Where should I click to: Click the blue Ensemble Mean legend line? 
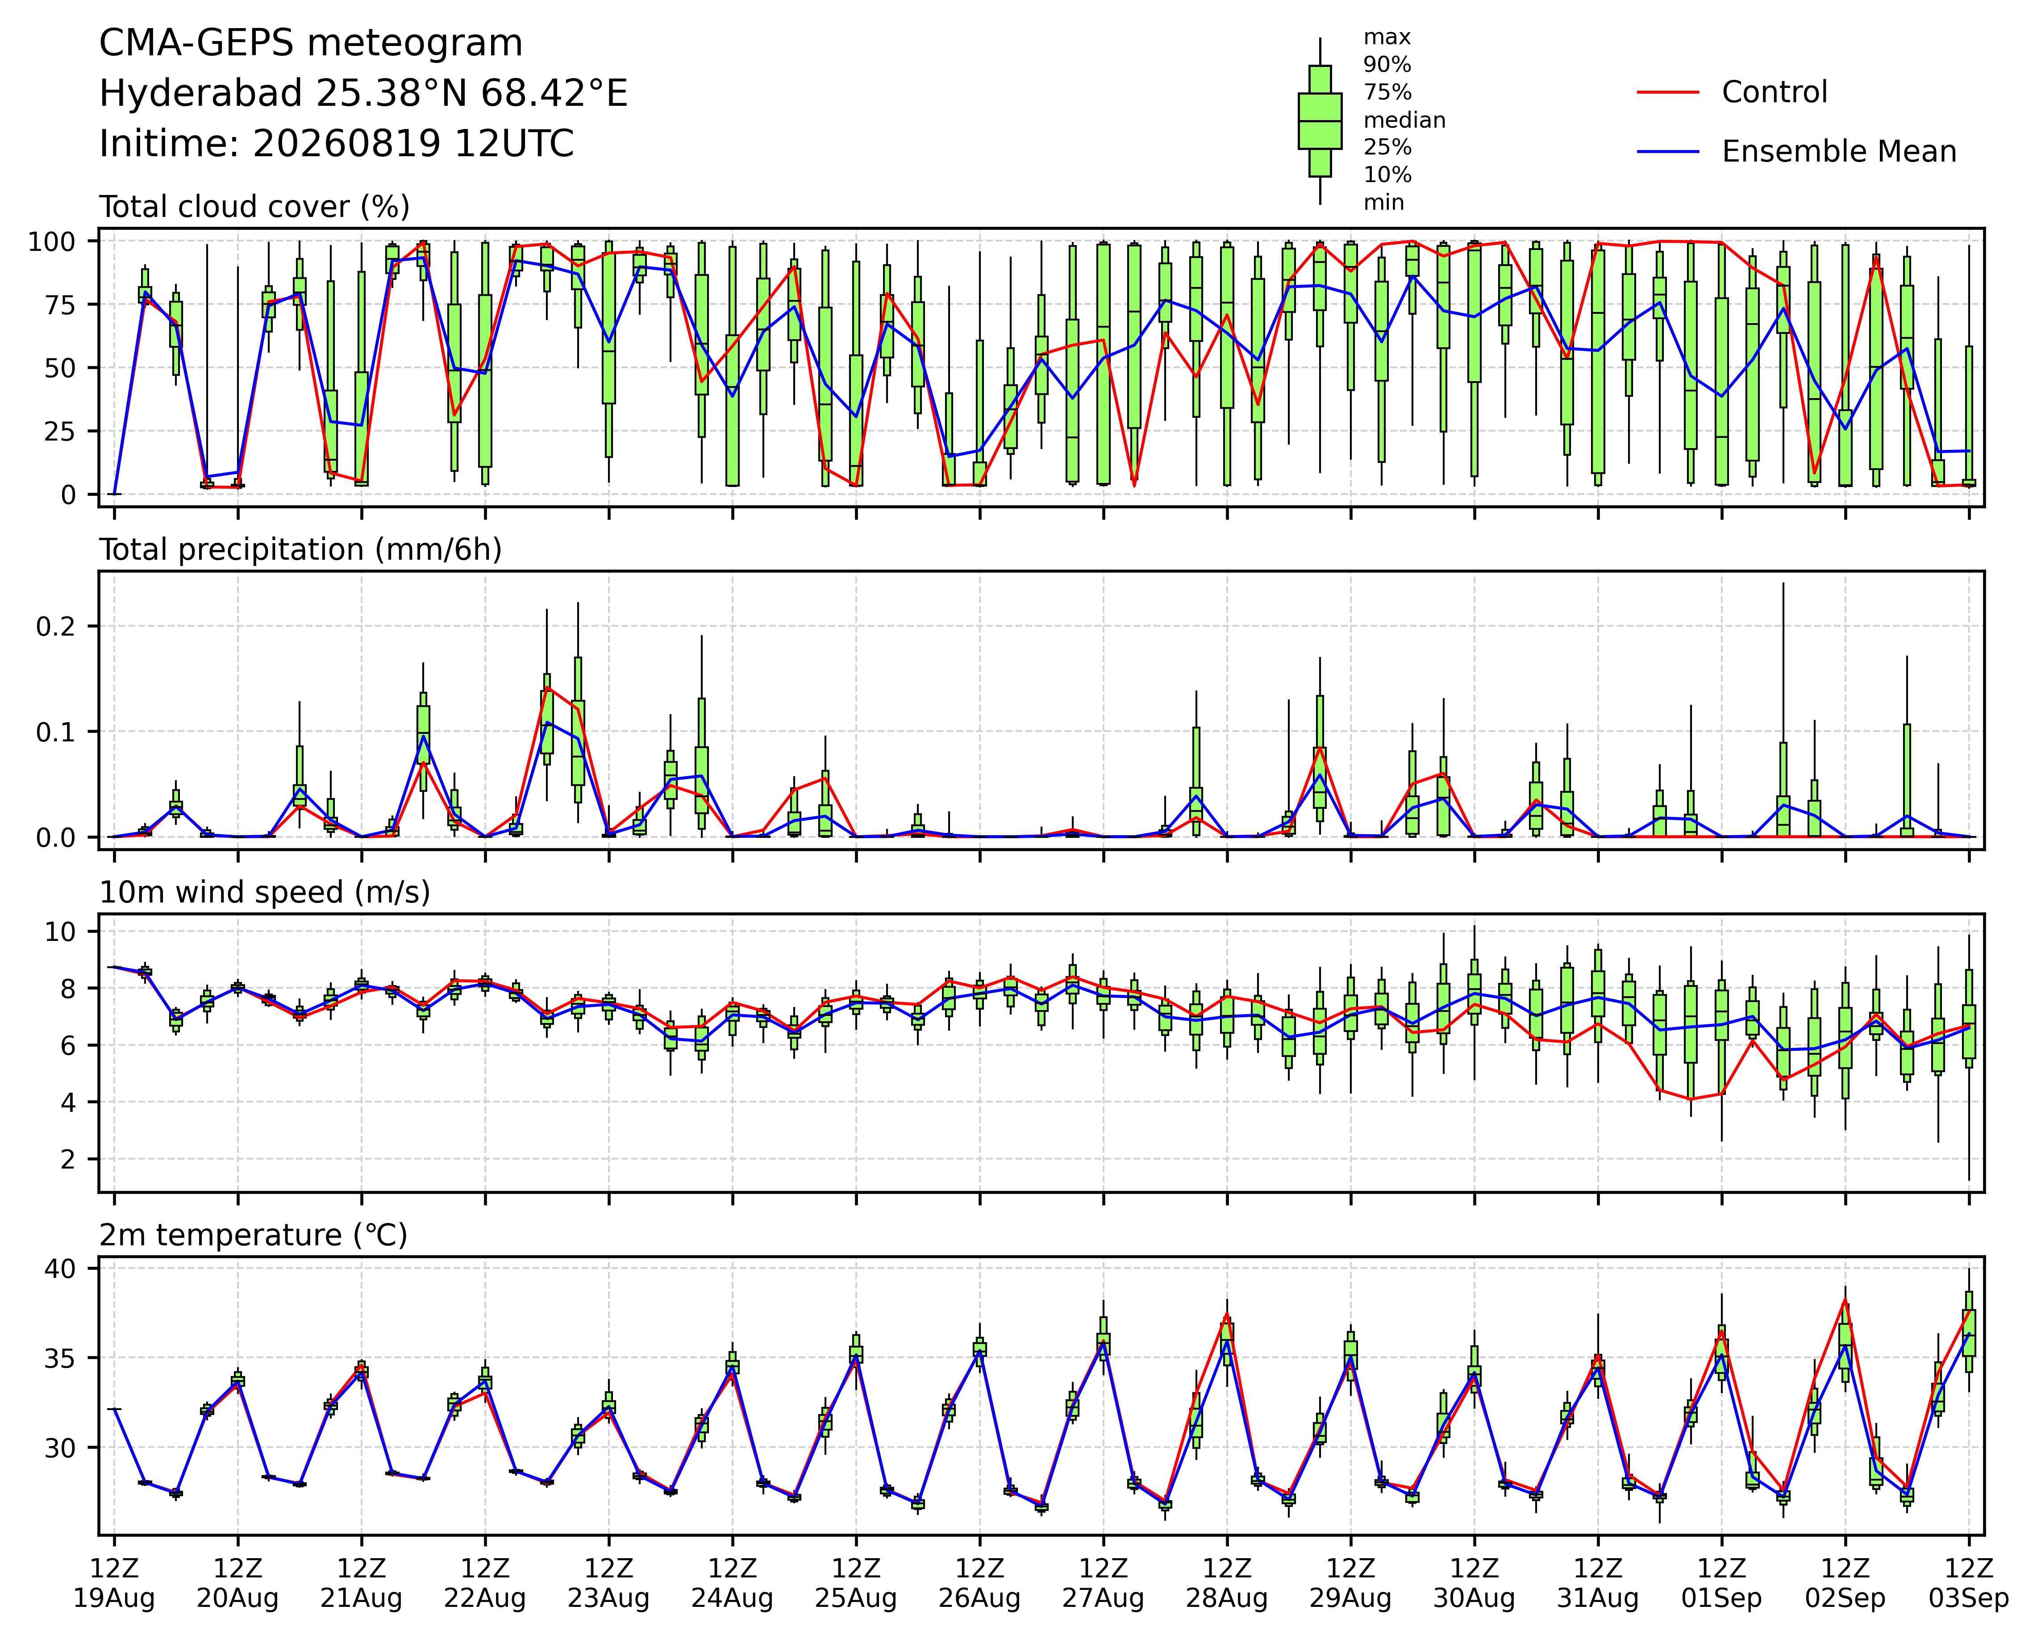pos(1669,151)
